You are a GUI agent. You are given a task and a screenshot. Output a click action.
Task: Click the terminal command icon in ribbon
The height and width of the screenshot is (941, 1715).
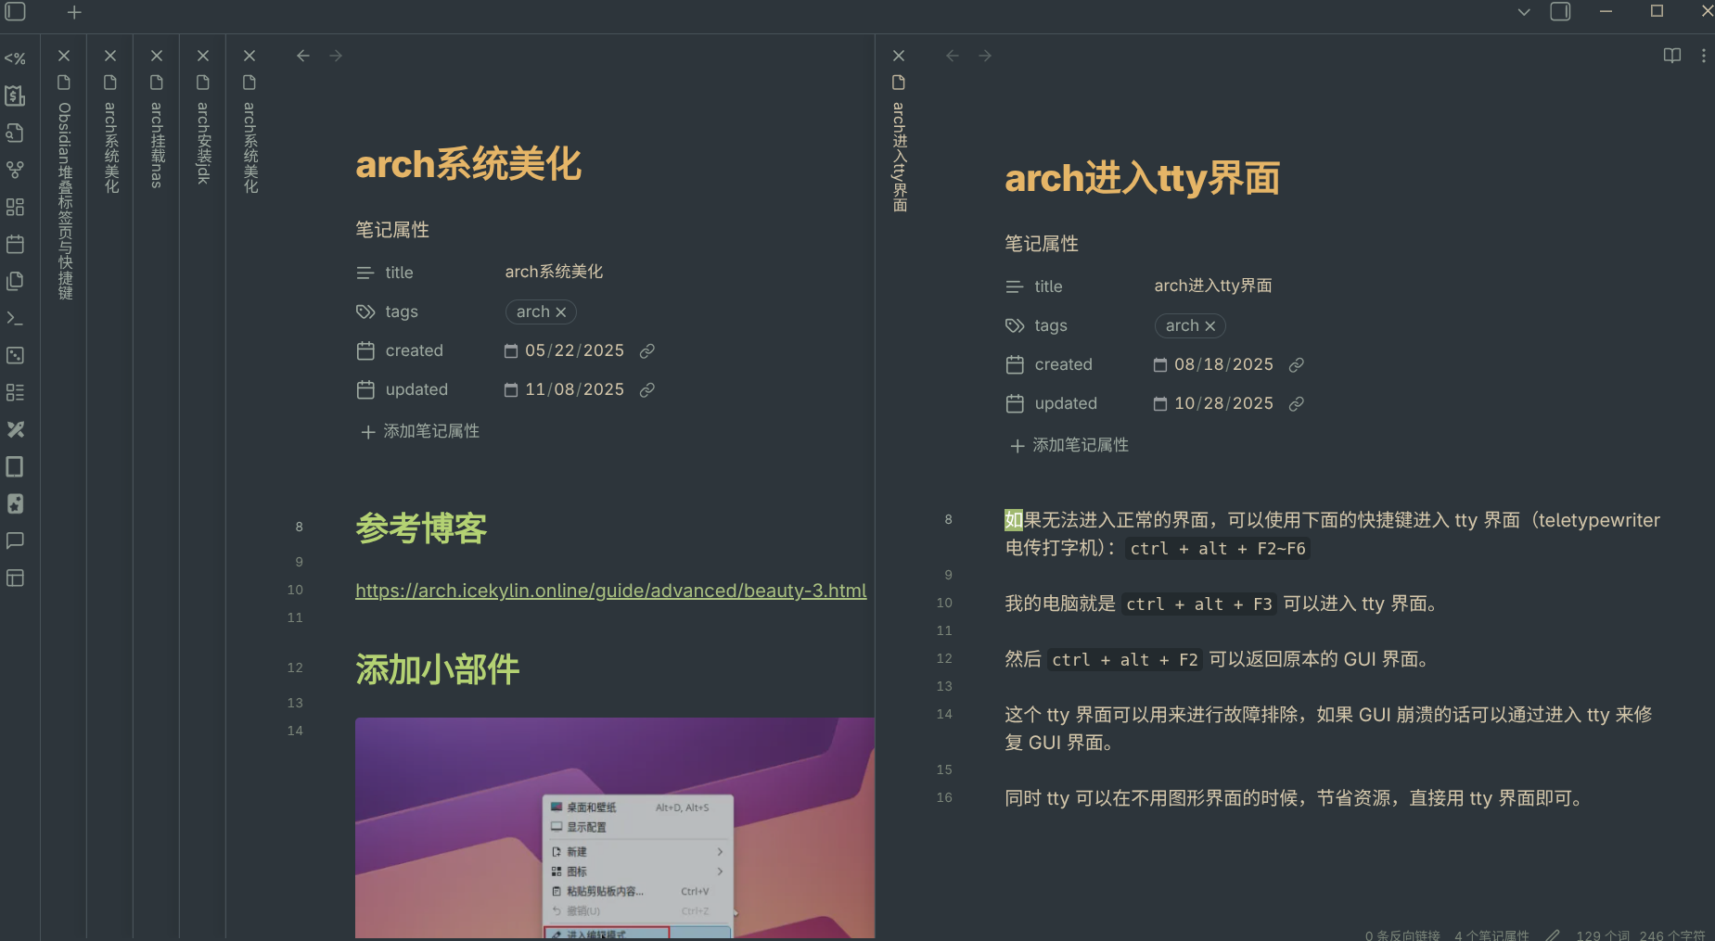[x=15, y=318]
